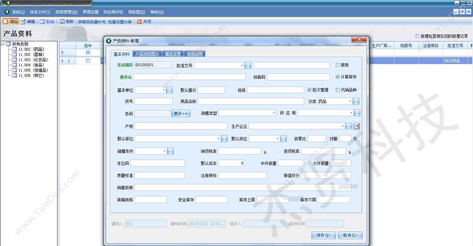Viewport: 473px width, 246px height.
Task: Select 11.002 (器械) in category tree
Action: 31,54
